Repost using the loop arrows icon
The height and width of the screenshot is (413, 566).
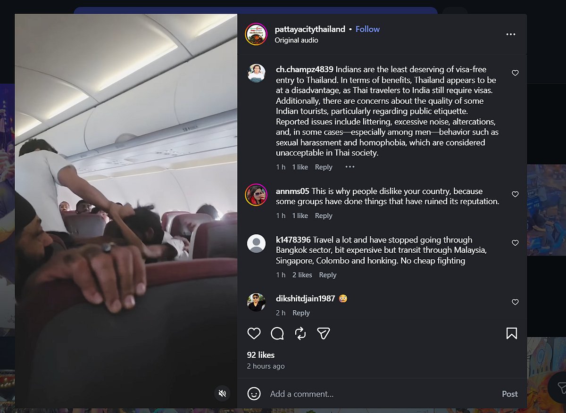coord(300,334)
